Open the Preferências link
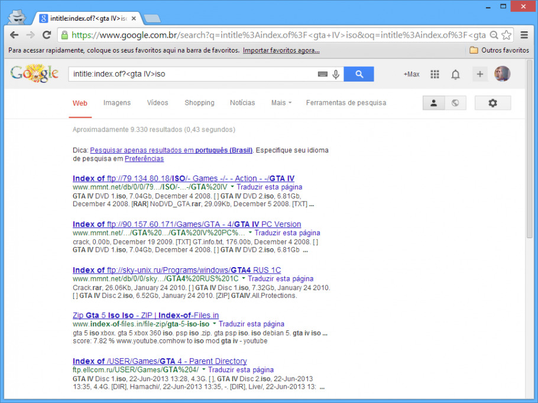The height and width of the screenshot is (403, 538). click(x=144, y=159)
